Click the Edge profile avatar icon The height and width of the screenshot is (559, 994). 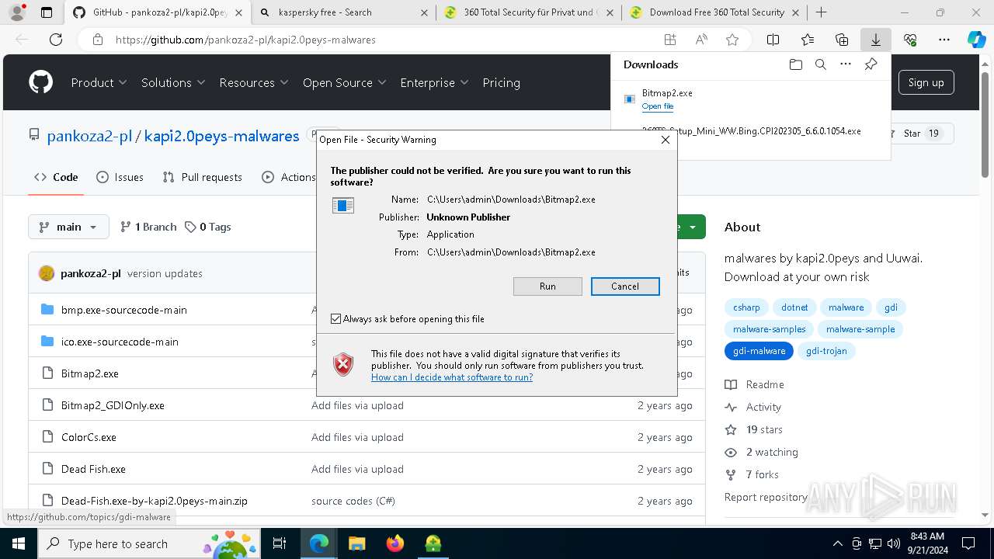(x=17, y=12)
